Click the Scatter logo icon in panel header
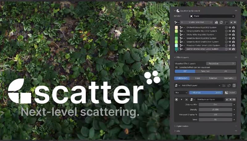 178,11
